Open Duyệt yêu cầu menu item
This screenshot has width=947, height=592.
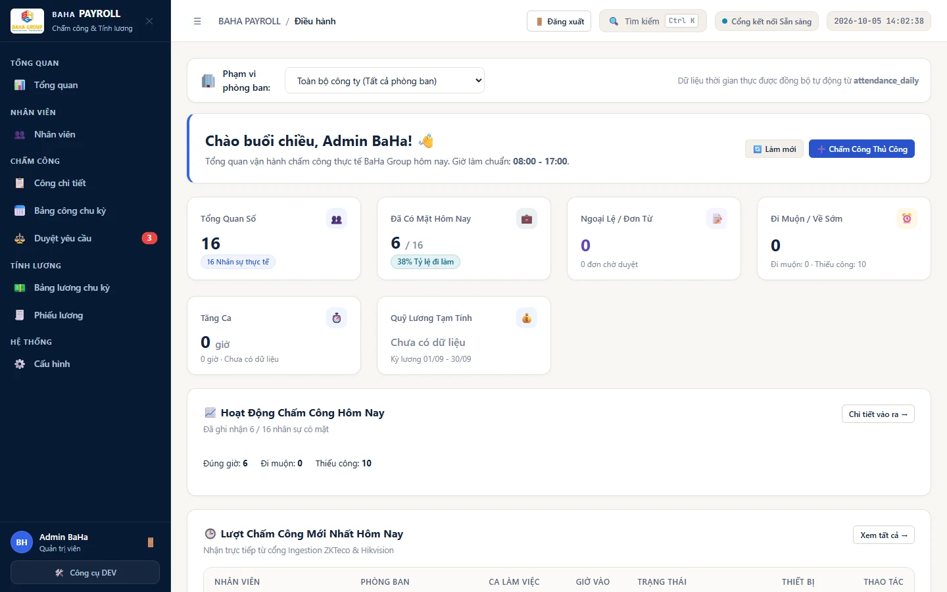tap(85, 238)
